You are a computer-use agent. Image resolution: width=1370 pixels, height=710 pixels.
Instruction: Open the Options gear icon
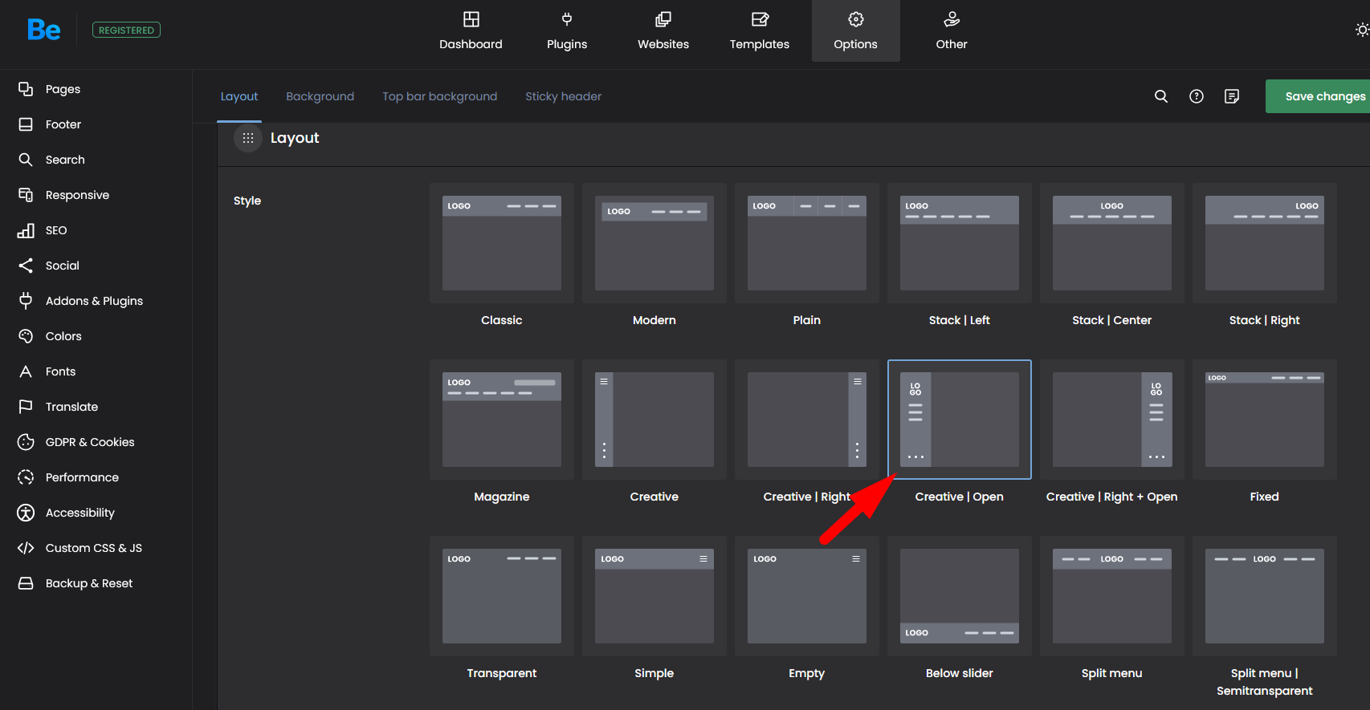(x=856, y=19)
